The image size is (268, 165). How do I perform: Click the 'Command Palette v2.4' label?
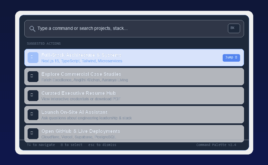[x=216, y=145]
